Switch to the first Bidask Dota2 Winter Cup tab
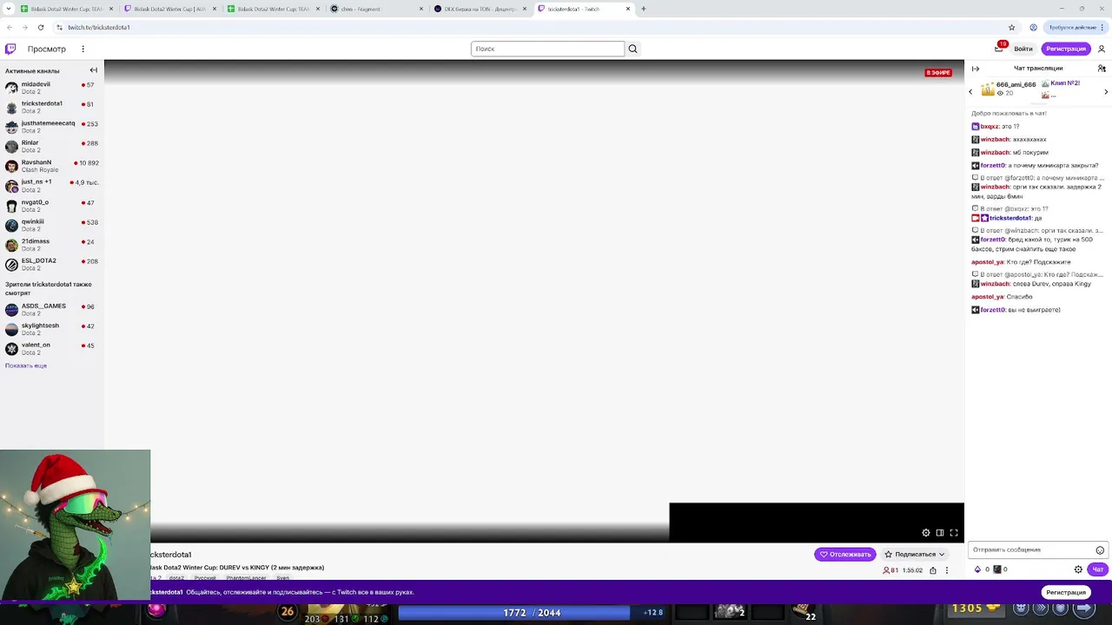The width and height of the screenshot is (1112, 625). coord(66,9)
